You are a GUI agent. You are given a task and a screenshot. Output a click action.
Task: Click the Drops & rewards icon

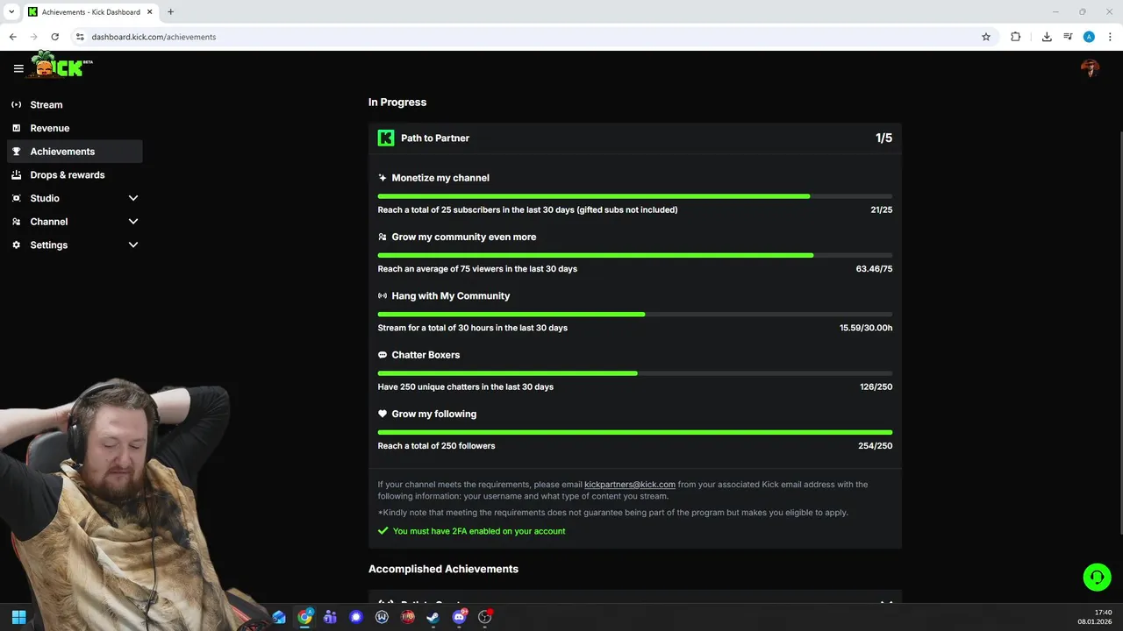[17, 174]
